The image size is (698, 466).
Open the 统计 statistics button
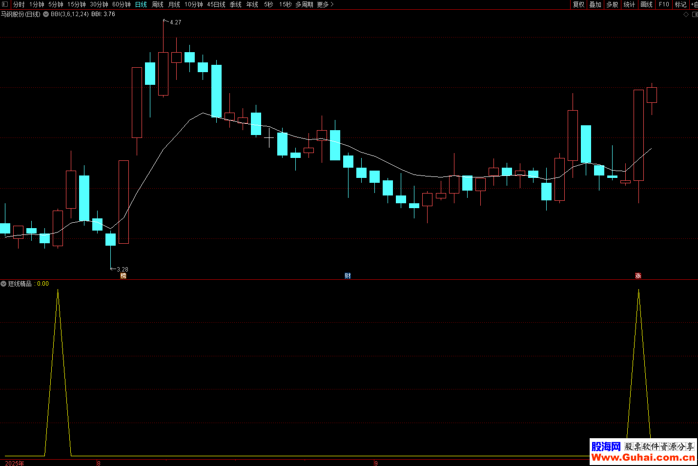pos(629,4)
